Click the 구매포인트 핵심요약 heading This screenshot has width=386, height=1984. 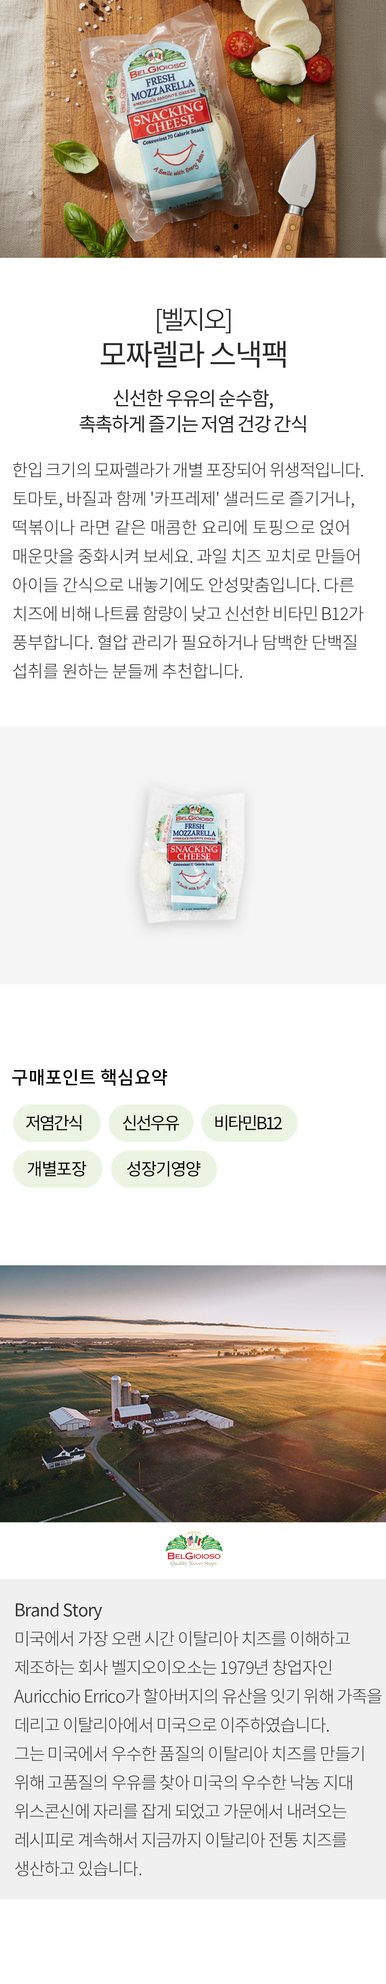[x=89, y=1077]
